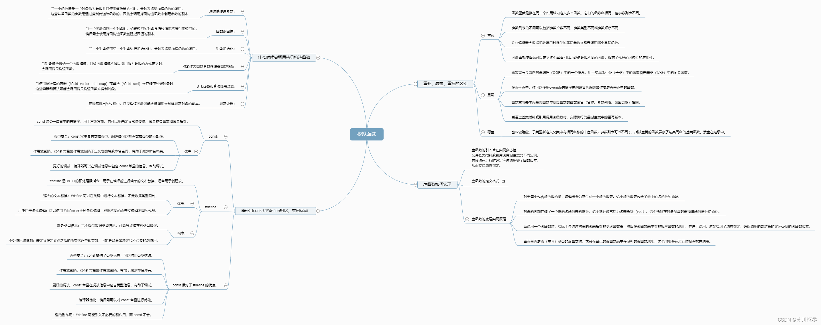Viewport: 821px width, 325px height.
Task: Collapse the 虚函数如何实现 main branch
Action: coord(415,185)
